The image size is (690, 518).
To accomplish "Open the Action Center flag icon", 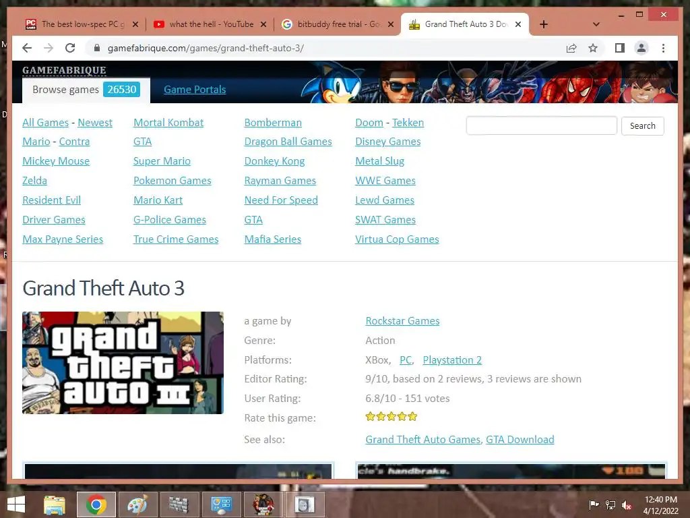I will pyautogui.click(x=594, y=505).
